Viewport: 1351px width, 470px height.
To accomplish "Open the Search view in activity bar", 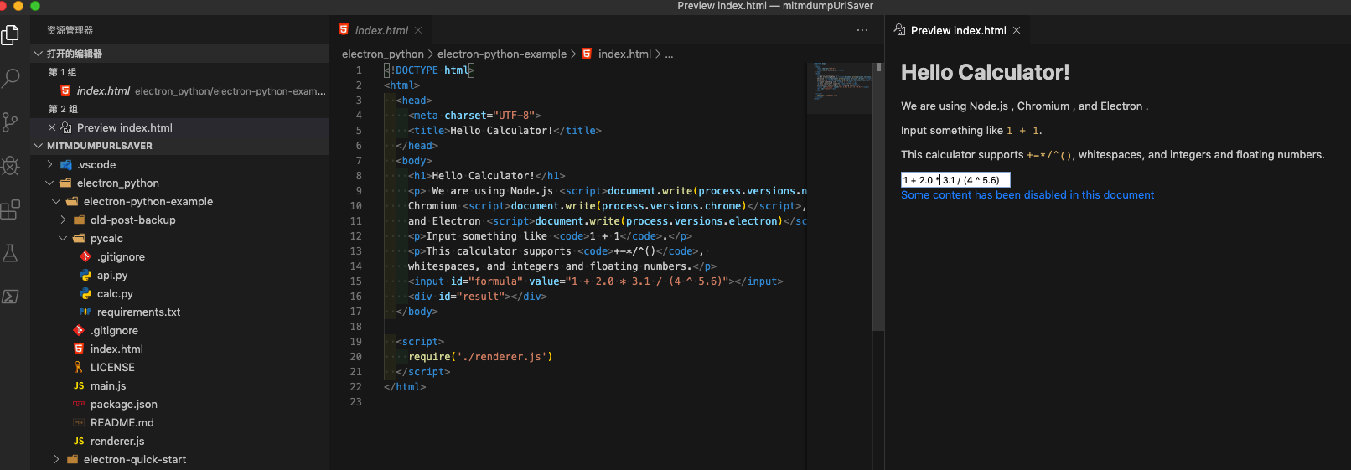I will (x=10, y=79).
